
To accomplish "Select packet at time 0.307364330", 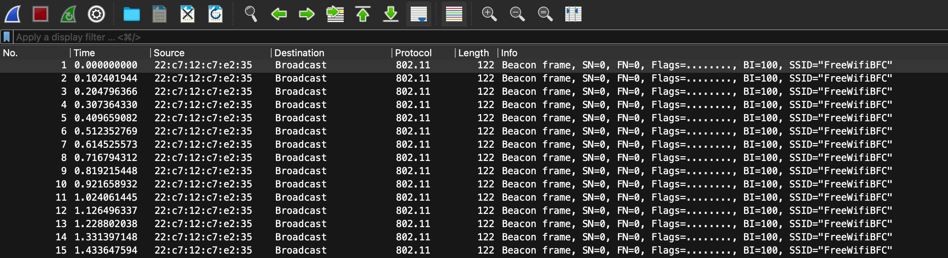I will pyautogui.click(x=474, y=105).
